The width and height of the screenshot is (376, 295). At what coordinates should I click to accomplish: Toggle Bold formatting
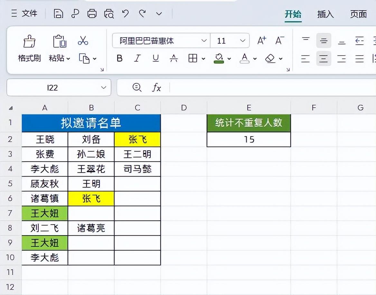[x=119, y=58]
